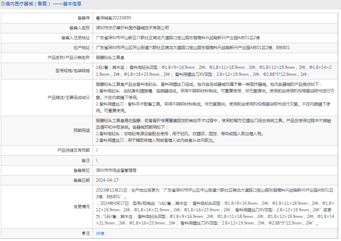Select the heading 境内医疗器械（备案）——基本信息
This screenshot has height=241, width=341.
[x=43, y=4]
